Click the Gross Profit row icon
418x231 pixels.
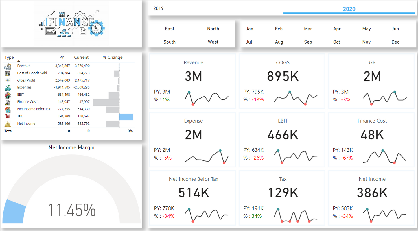coord(8,80)
